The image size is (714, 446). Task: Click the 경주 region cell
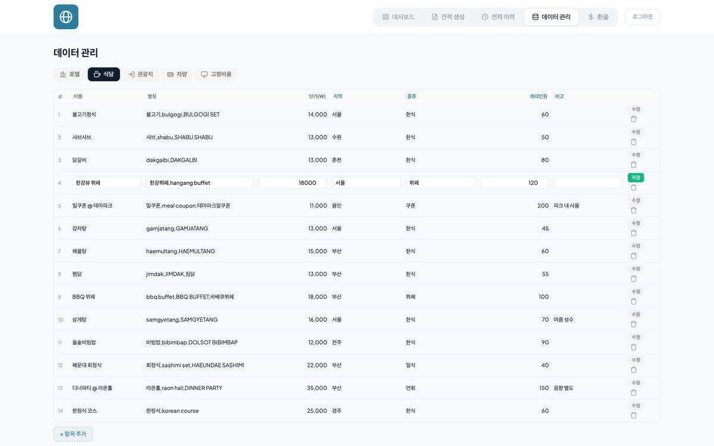click(x=337, y=411)
